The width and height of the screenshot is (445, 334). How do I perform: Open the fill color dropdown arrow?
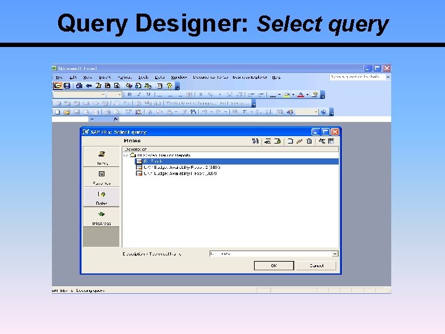pos(293,95)
